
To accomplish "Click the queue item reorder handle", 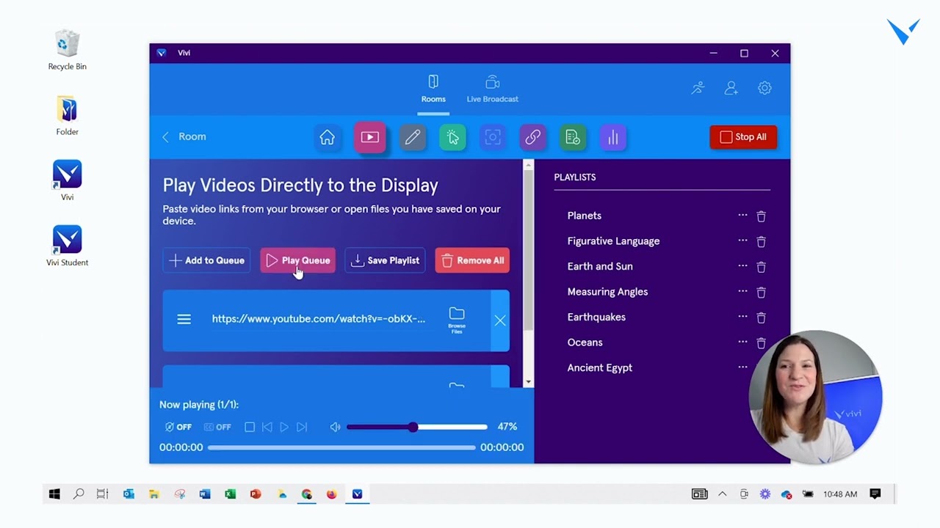I will click(x=184, y=319).
